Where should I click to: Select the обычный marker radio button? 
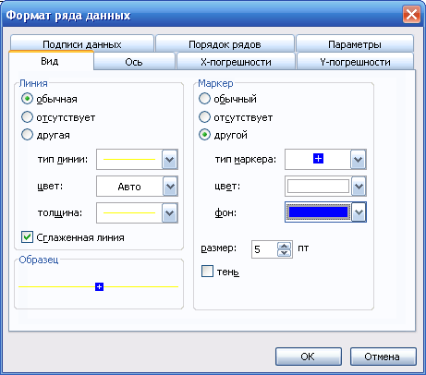coord(204,99)
